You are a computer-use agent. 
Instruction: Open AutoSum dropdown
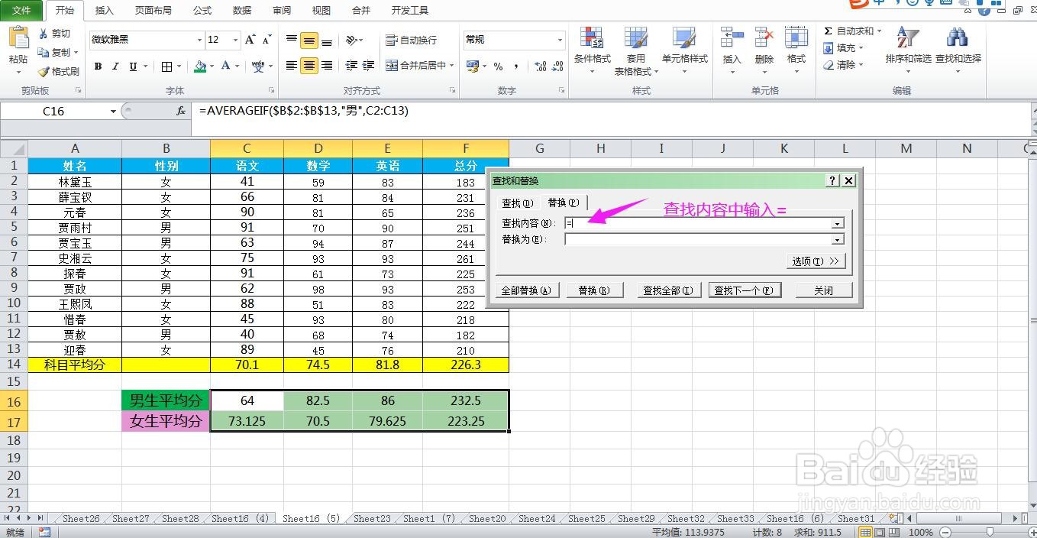(879, 31)
